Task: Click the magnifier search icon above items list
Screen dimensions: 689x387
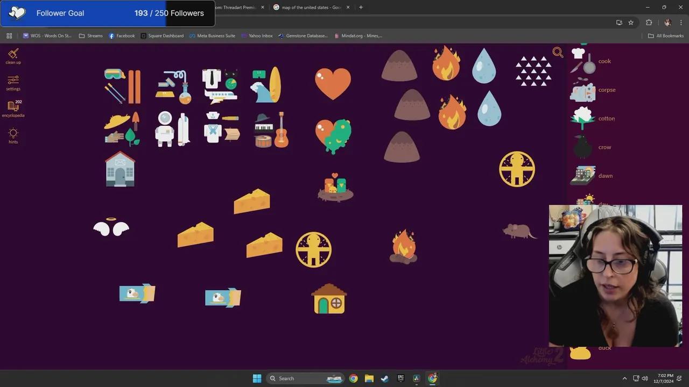Action: pyautogui.click(x=558, y=52)
